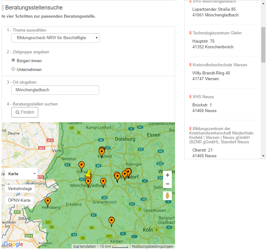
Task: Click the map scale 10 km control
Action: point(113,246)
